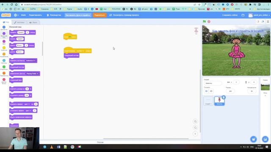Select the Спрайт 1 thumbnail

208,101
